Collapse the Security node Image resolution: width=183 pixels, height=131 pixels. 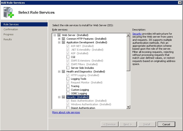59,97
